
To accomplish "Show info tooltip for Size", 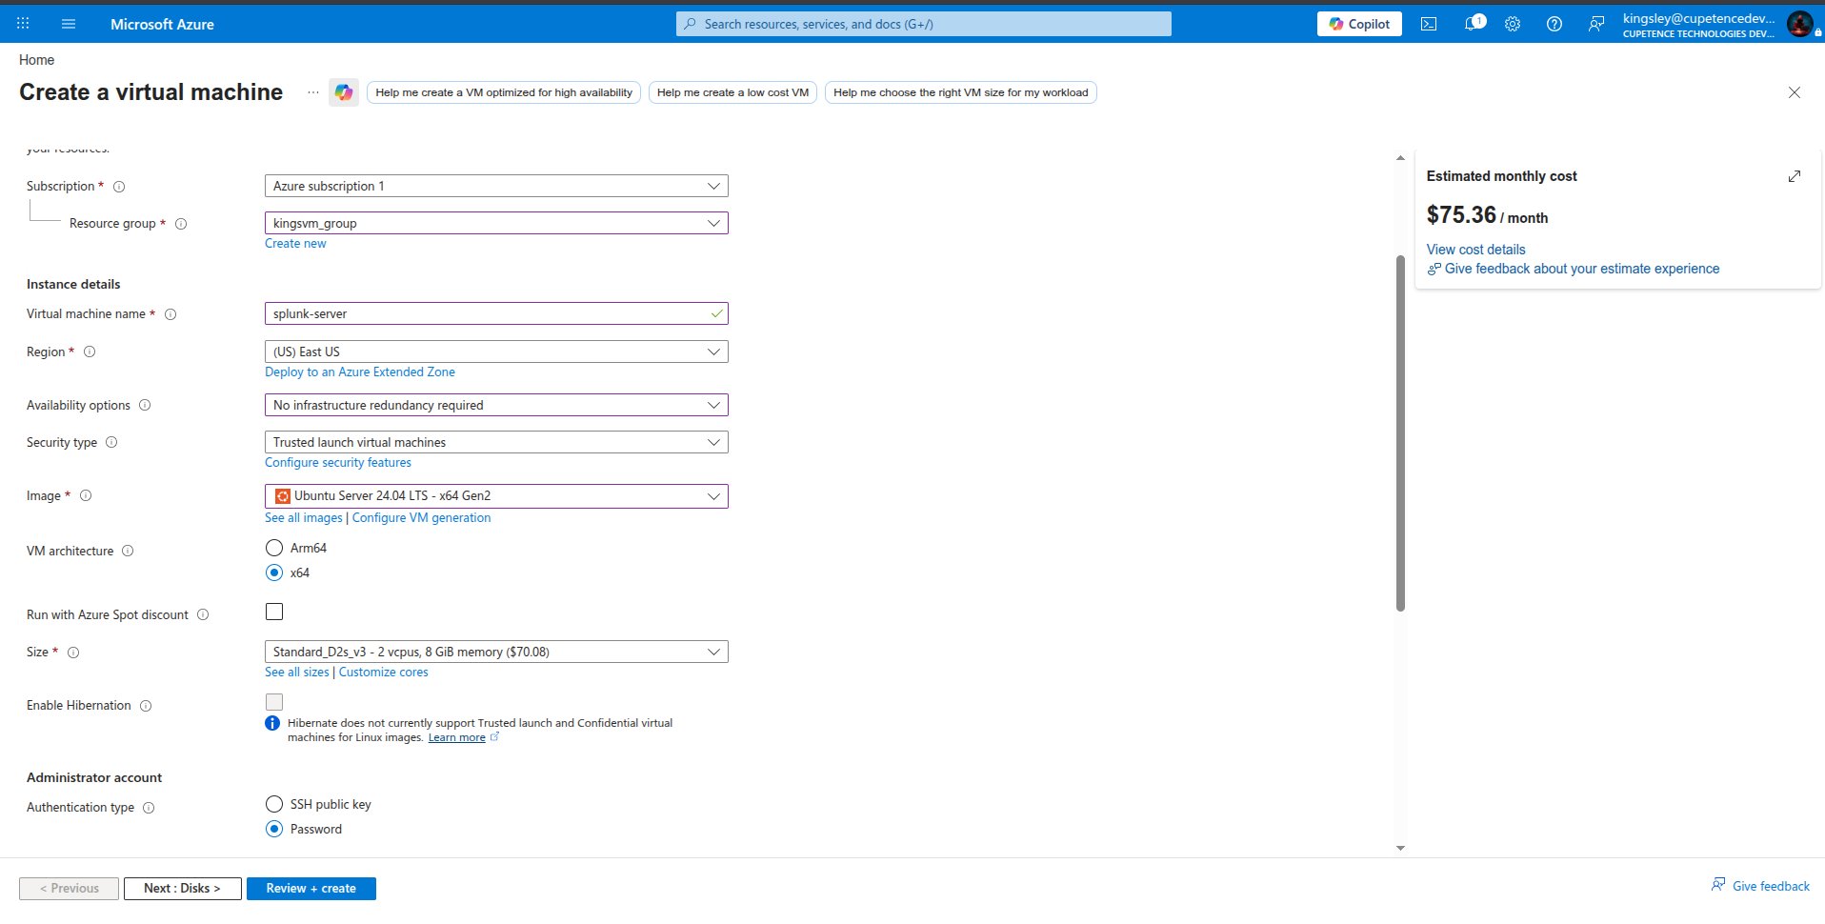I will [73, 653].
